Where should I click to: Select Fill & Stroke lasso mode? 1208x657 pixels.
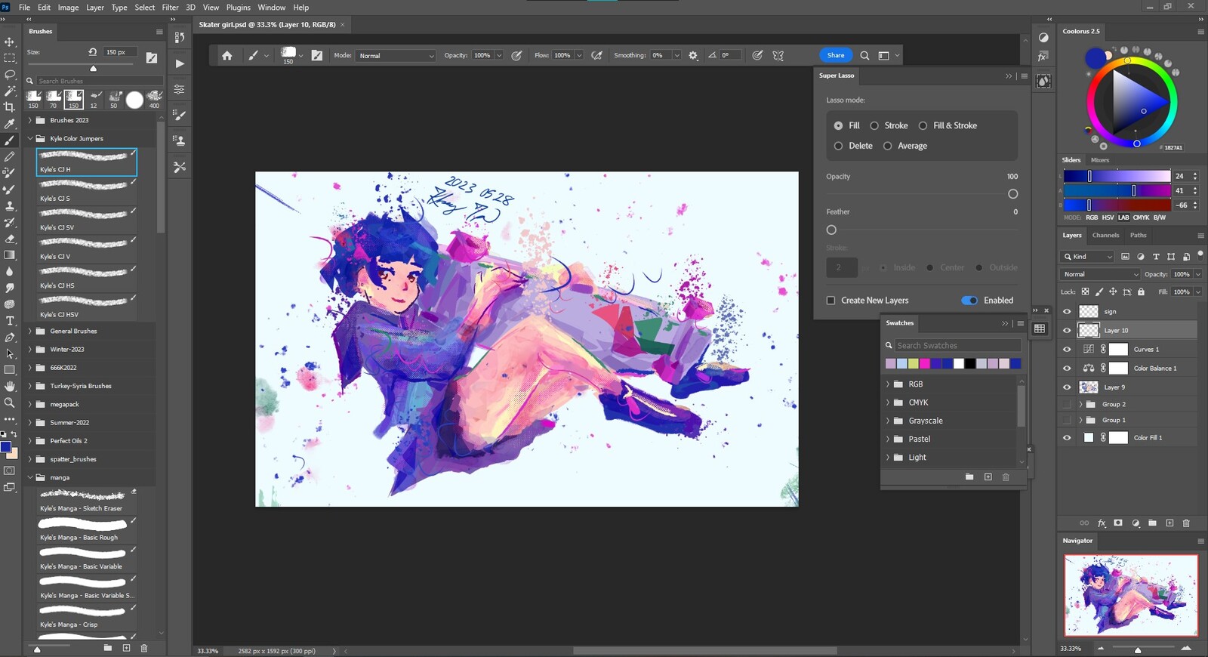(x=923, y=125)
